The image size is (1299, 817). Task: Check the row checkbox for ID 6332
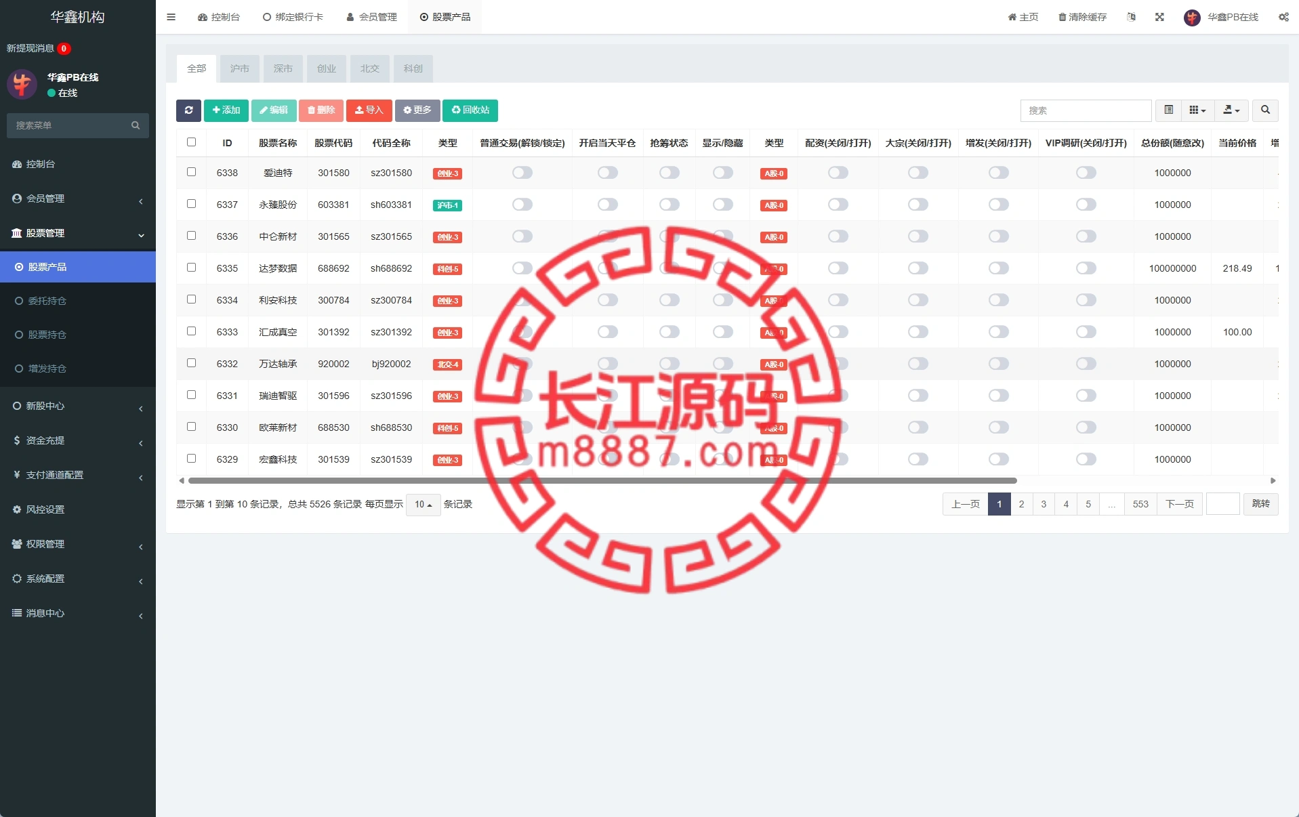click(191, 363)
